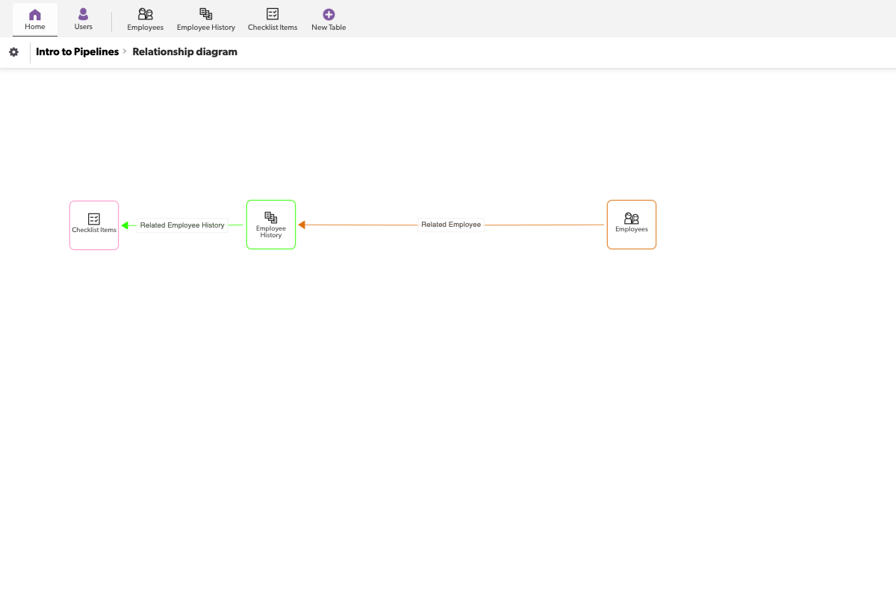Switch to the Checklist Items tab label
896x597 pixels.
[273, 28]
